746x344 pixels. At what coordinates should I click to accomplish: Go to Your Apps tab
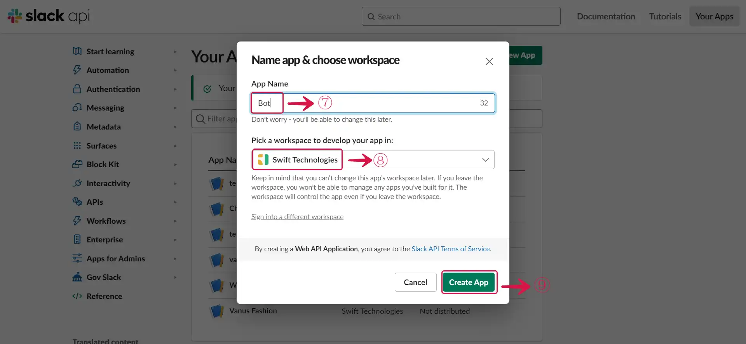(714, 16)
